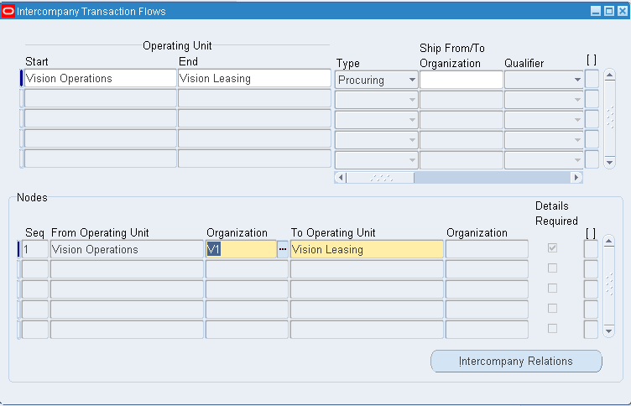This screenshot has width=631, height=406.
Task: Click the horizontal scrollbar thumb
Action: (x=380, y=178)
